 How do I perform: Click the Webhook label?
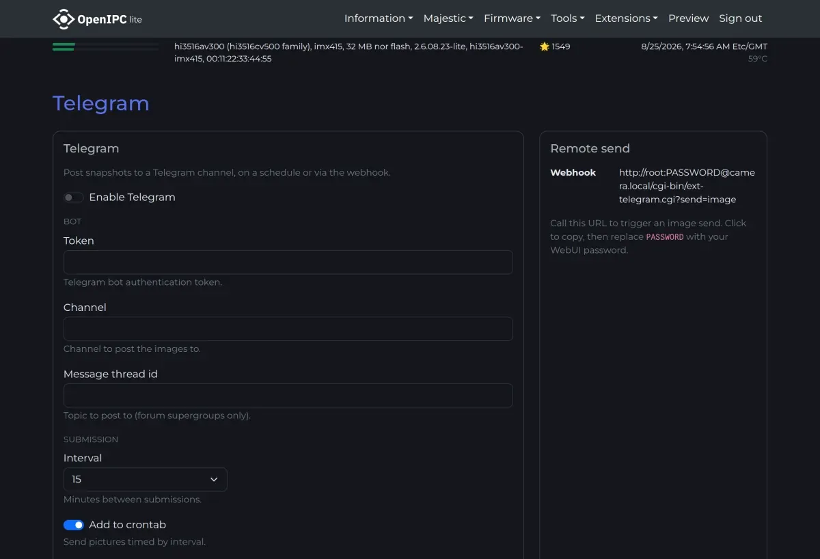[573, 173]
